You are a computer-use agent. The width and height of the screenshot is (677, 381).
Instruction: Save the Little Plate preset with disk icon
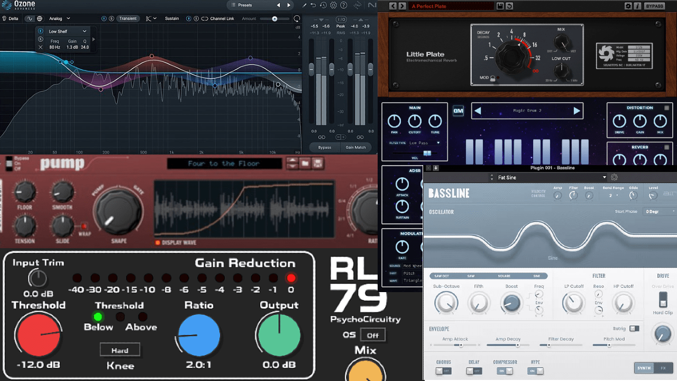[x=499, y=5]
